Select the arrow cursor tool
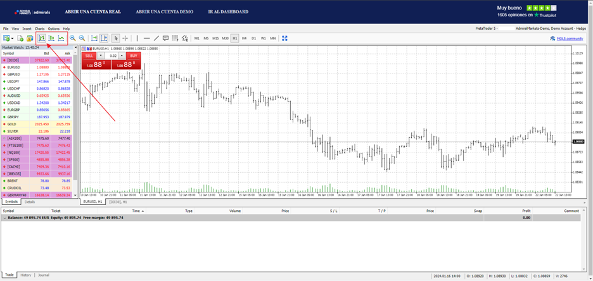Viewport: 593px width, 281px height. tap(117, 38)
